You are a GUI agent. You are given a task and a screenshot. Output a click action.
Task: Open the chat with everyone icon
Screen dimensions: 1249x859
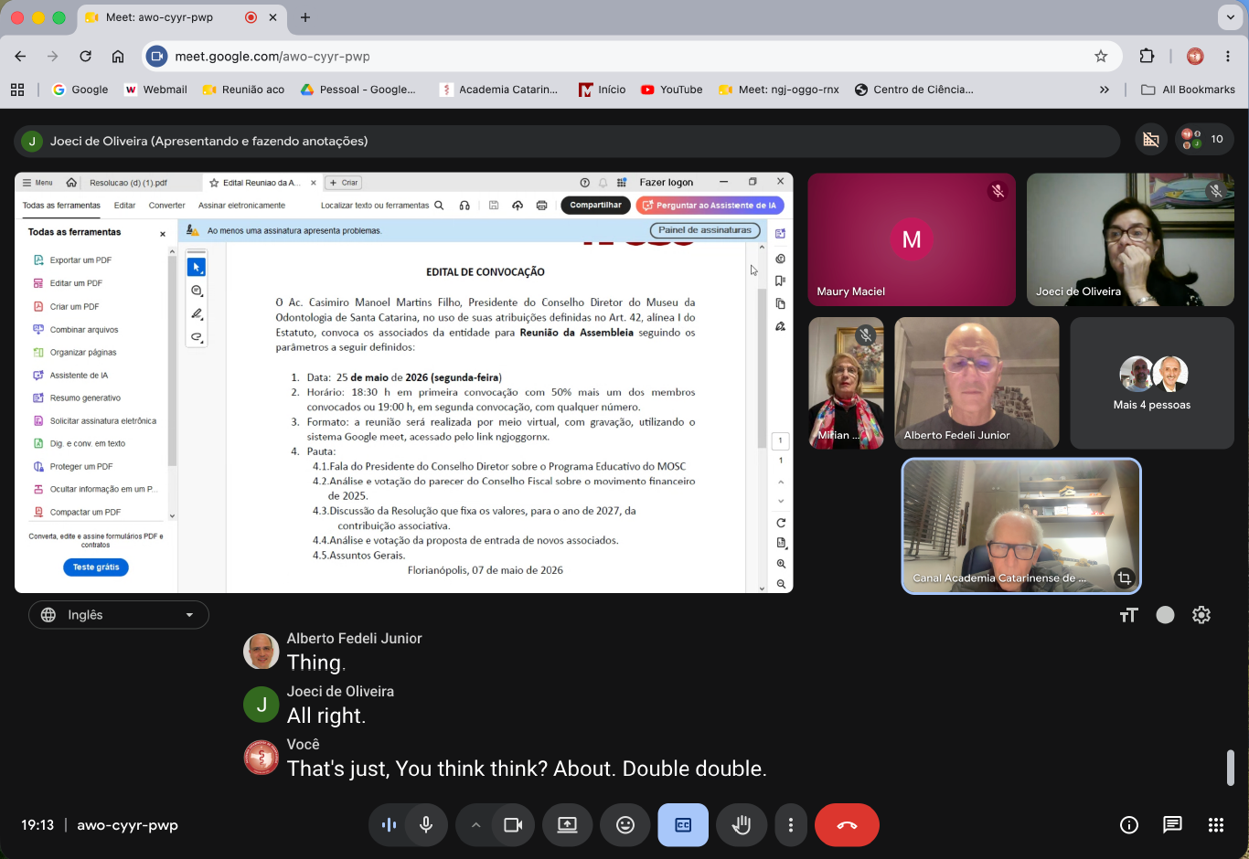pos(1172,825)
